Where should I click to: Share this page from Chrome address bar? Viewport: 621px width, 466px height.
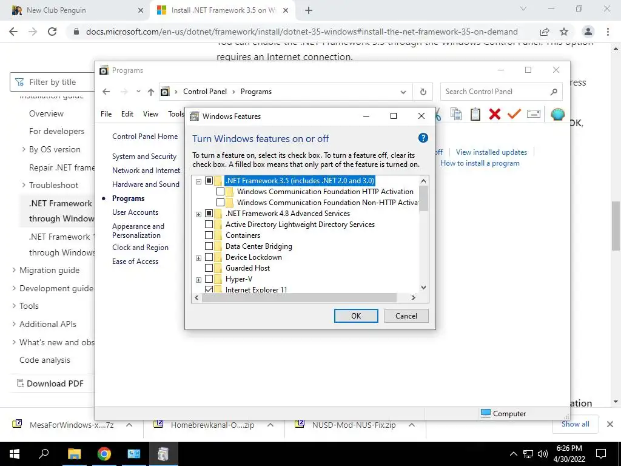click(545, 32)
